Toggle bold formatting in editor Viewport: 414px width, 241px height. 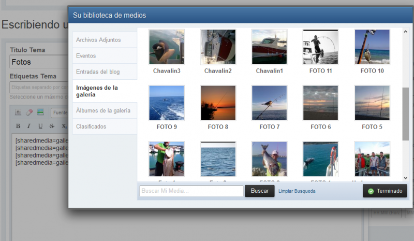pos(18,126)
